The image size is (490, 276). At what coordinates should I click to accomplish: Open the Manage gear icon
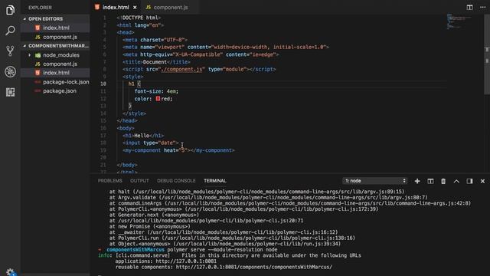coord(10,271)
